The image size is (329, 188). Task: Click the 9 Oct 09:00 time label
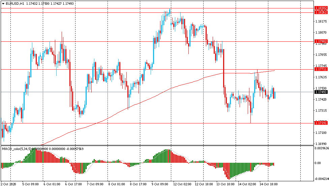pos(160,184)
